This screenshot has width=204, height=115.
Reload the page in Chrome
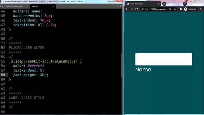click(x=136, y=9)
